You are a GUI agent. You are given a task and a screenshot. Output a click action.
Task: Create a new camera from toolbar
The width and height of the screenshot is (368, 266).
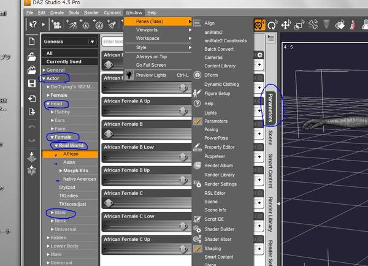point(56,25)
